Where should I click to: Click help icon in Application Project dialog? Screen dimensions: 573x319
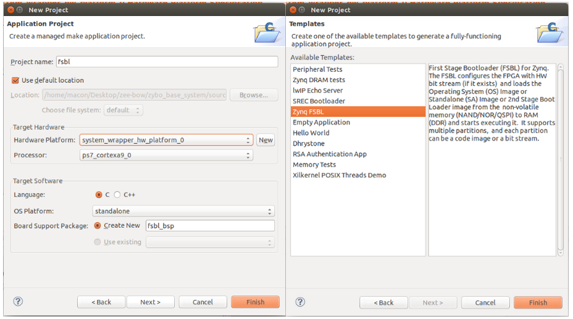click(18, 302)
